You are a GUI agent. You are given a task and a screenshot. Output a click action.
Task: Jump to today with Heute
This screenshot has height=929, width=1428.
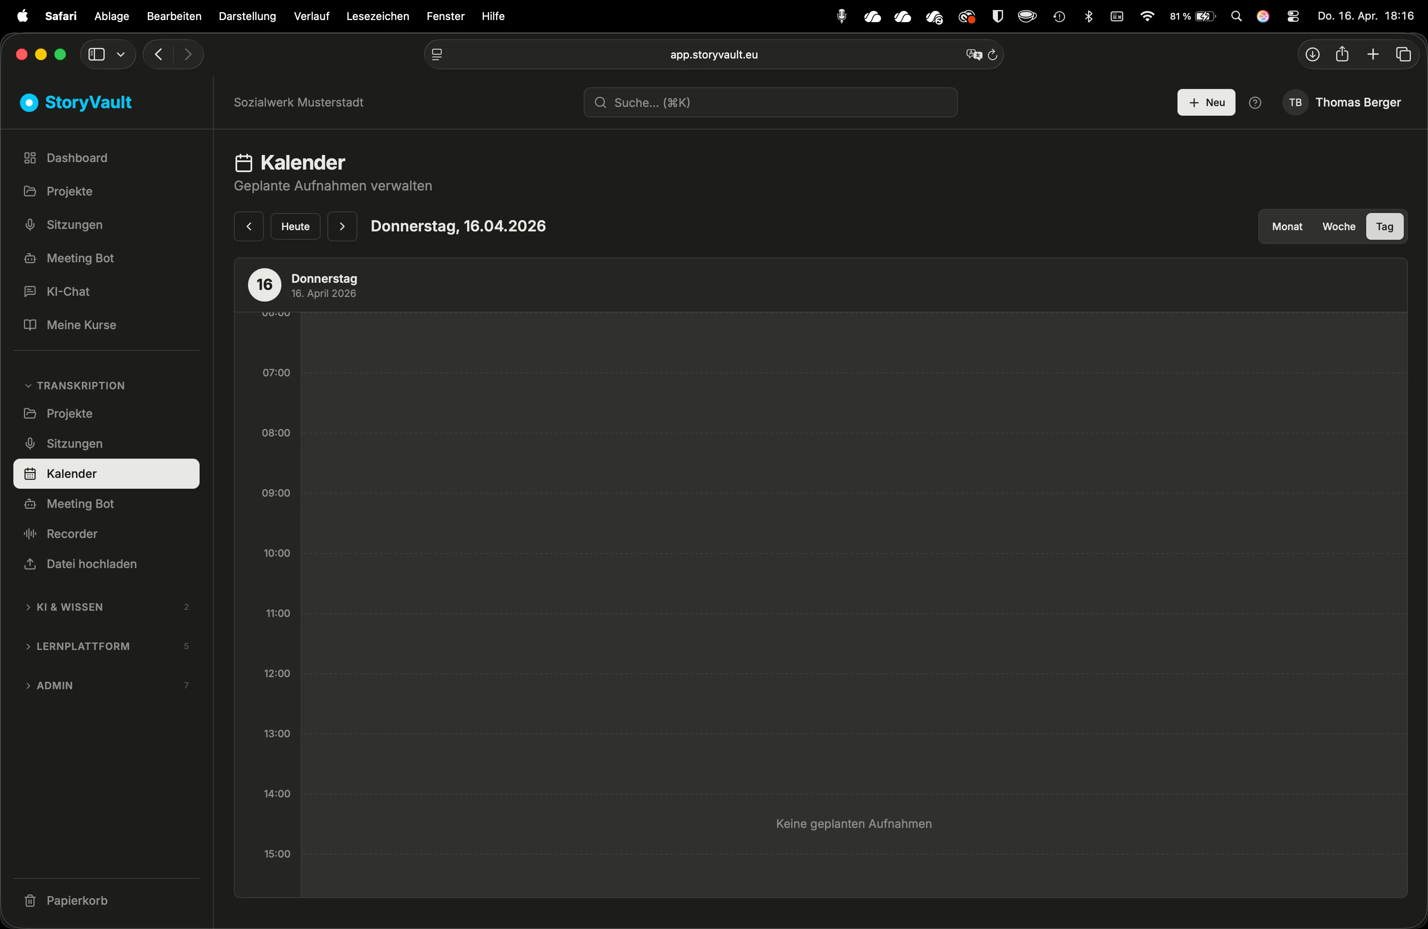coord(295,227)
